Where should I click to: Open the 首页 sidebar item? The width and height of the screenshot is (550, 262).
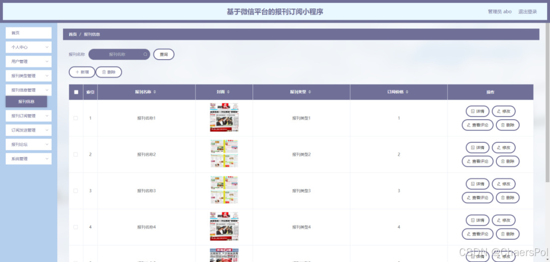[28, 33]
